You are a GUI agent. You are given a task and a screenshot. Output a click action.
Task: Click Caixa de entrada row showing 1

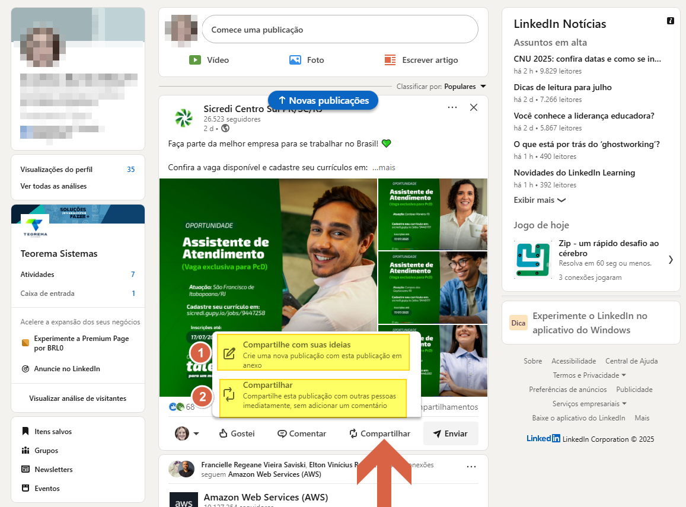pyautogui.click(x=78, y=294)
